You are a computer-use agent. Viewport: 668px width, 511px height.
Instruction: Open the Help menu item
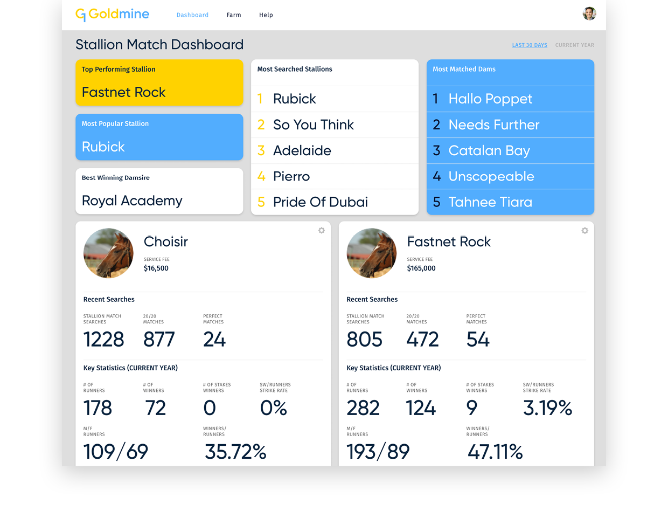(x=266, y=15)
